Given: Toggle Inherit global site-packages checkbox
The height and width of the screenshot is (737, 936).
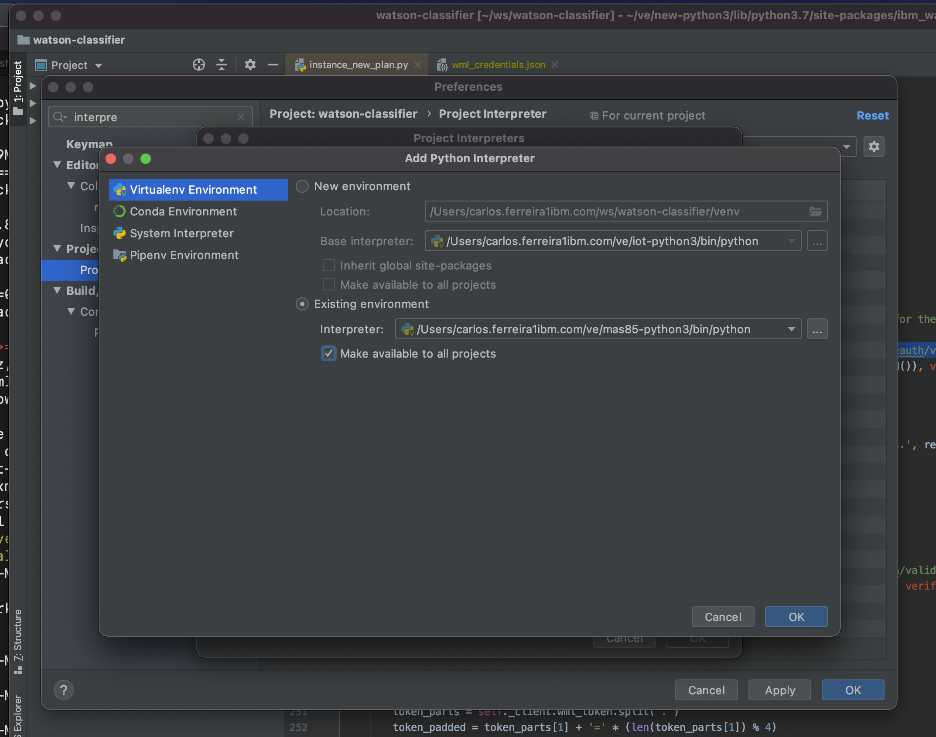Looking at the screenshot, I should point(328,266).
